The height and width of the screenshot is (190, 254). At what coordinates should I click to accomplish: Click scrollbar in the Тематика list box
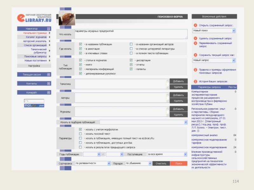click(167, 84)
